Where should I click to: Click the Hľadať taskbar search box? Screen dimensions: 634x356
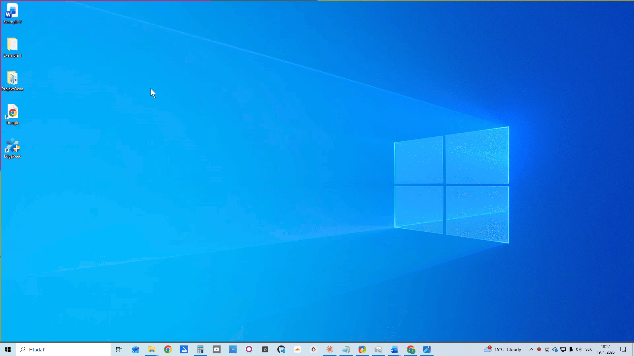point(63,349)
